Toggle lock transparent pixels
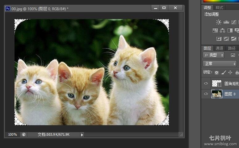This screenshot has width=239, height=148. point(217,72)
